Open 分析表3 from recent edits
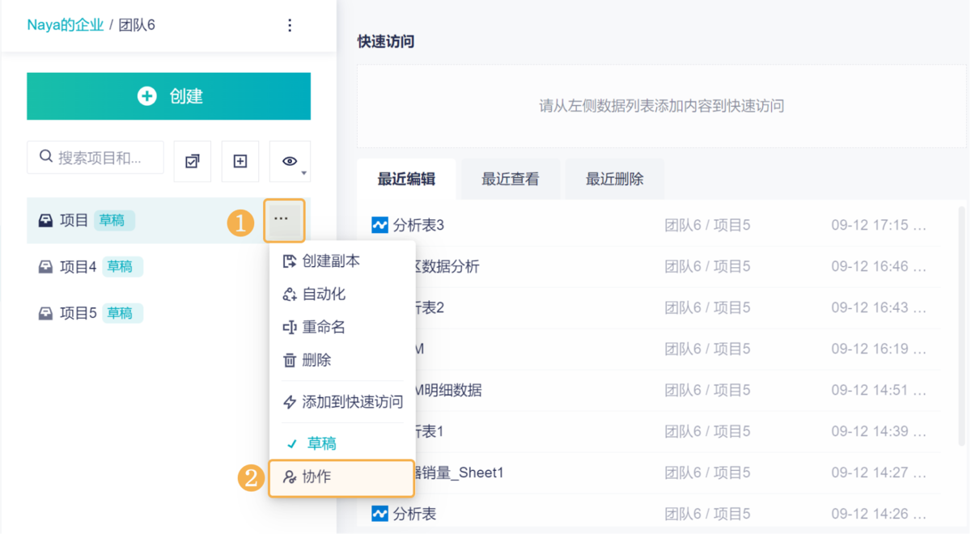 (x=418, y=225)
